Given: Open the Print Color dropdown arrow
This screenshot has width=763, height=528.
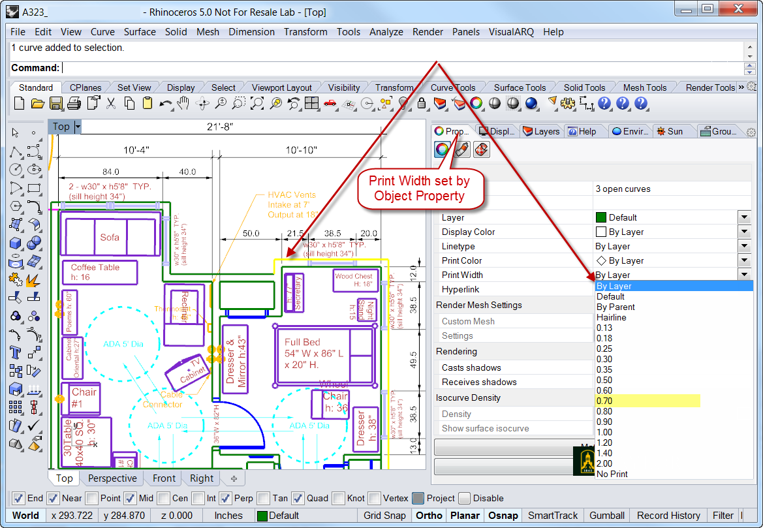Looking at the screenshot, I should pos(744,260).
